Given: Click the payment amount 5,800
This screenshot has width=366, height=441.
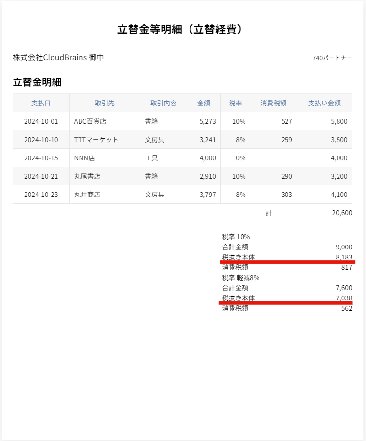Looking at the screenshot, I should (339, 121).
